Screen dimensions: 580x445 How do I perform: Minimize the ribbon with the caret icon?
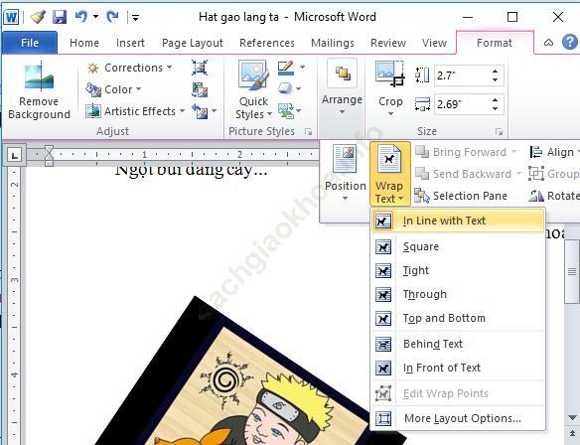[x=548, y=43]
